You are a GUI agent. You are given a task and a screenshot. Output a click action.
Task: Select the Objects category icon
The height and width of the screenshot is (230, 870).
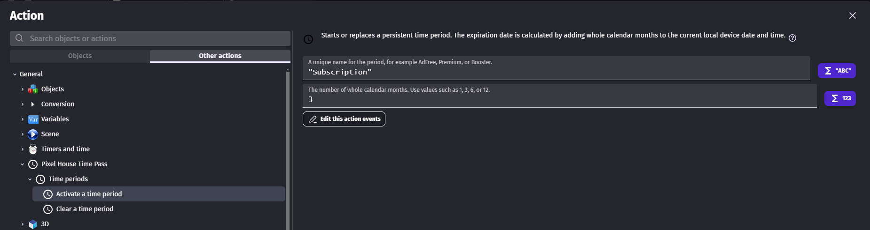(33, 89)
